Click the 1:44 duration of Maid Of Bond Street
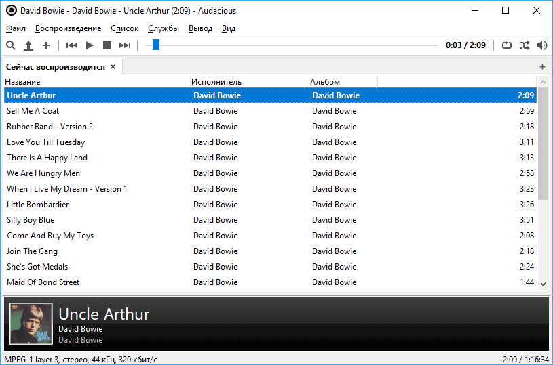Image resolution: width=553 pixels, height=365 pixels. 527,282
